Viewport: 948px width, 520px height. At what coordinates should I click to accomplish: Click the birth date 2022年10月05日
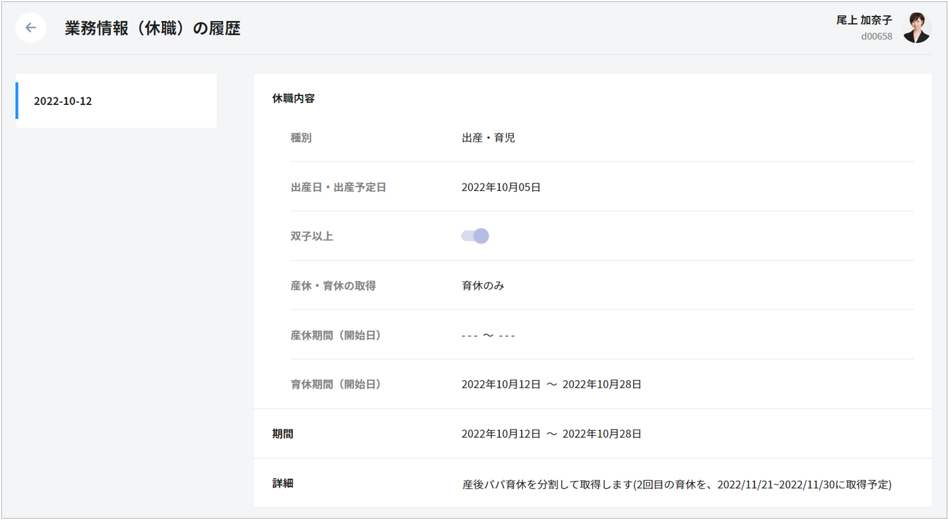point(501,187)
